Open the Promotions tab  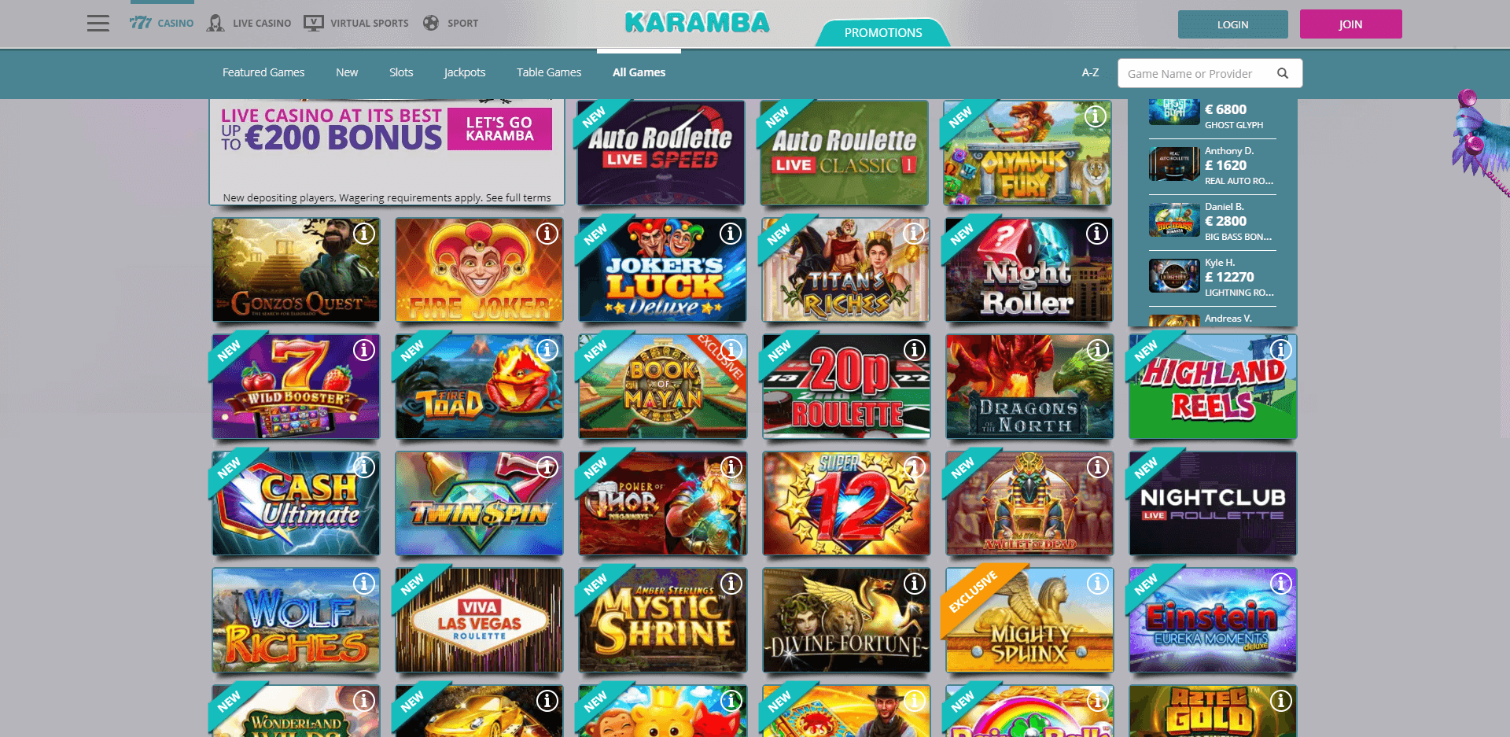coord(883,32)
